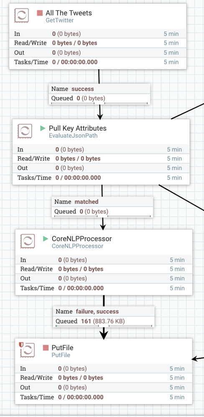Click the red stopped indicator on All The Tweets
204x417 pixels.
(40, 13)
